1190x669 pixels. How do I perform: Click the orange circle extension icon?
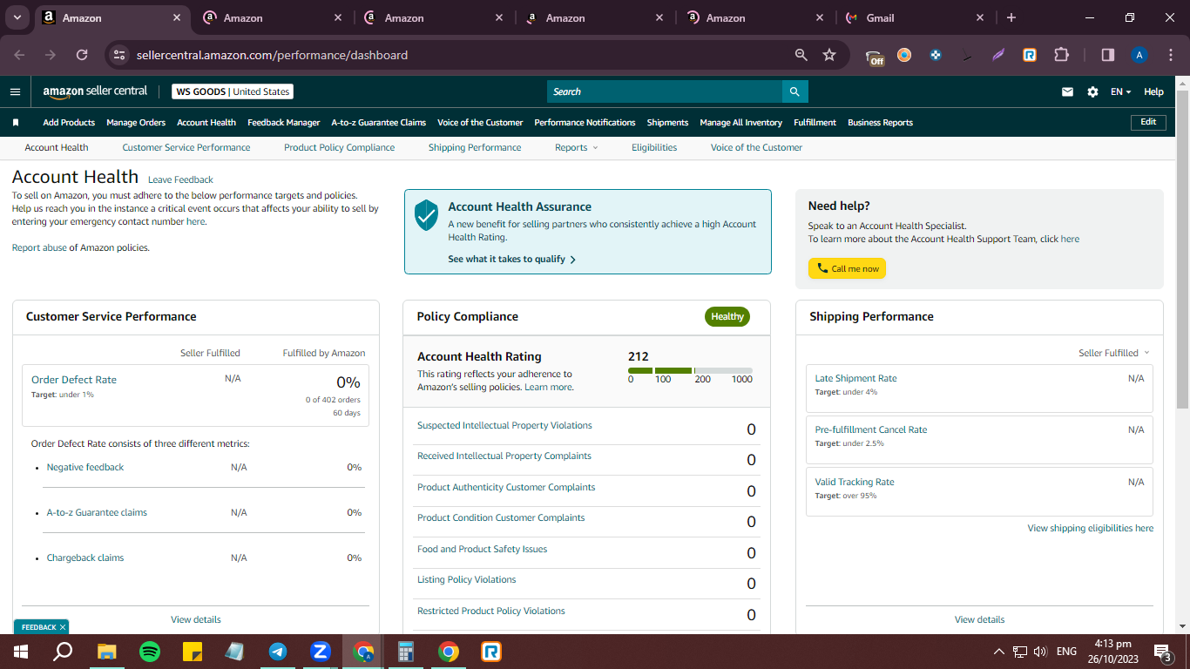(x=904, y=55)
